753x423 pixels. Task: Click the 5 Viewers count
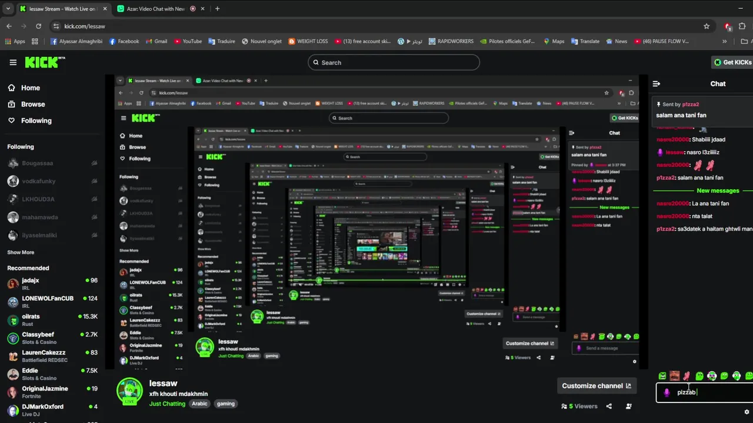(579, 406)
